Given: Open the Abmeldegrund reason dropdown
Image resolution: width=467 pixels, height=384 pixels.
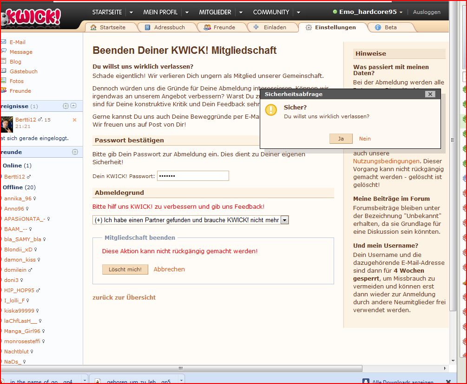Looking at the screenshot, I should [x=285, y=220].
